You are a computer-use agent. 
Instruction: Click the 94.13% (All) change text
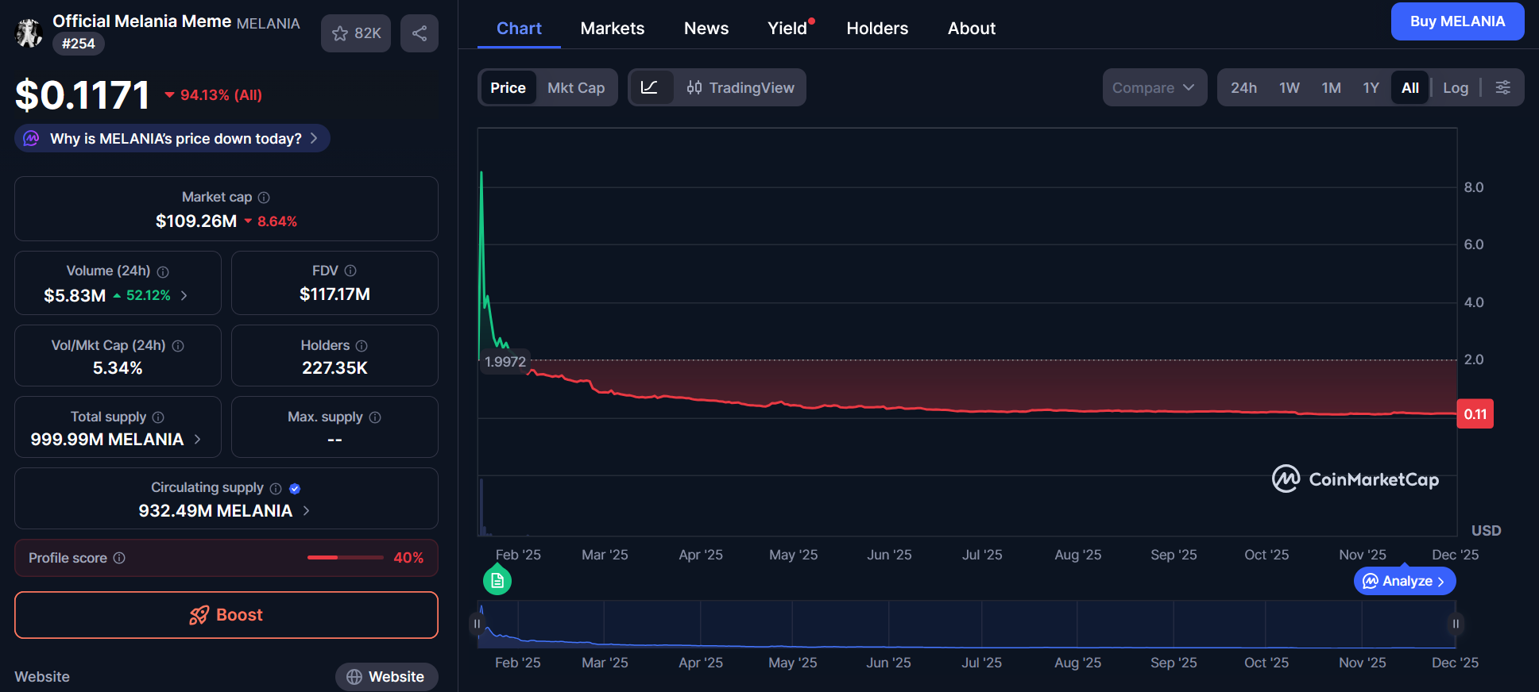point(221,95)
